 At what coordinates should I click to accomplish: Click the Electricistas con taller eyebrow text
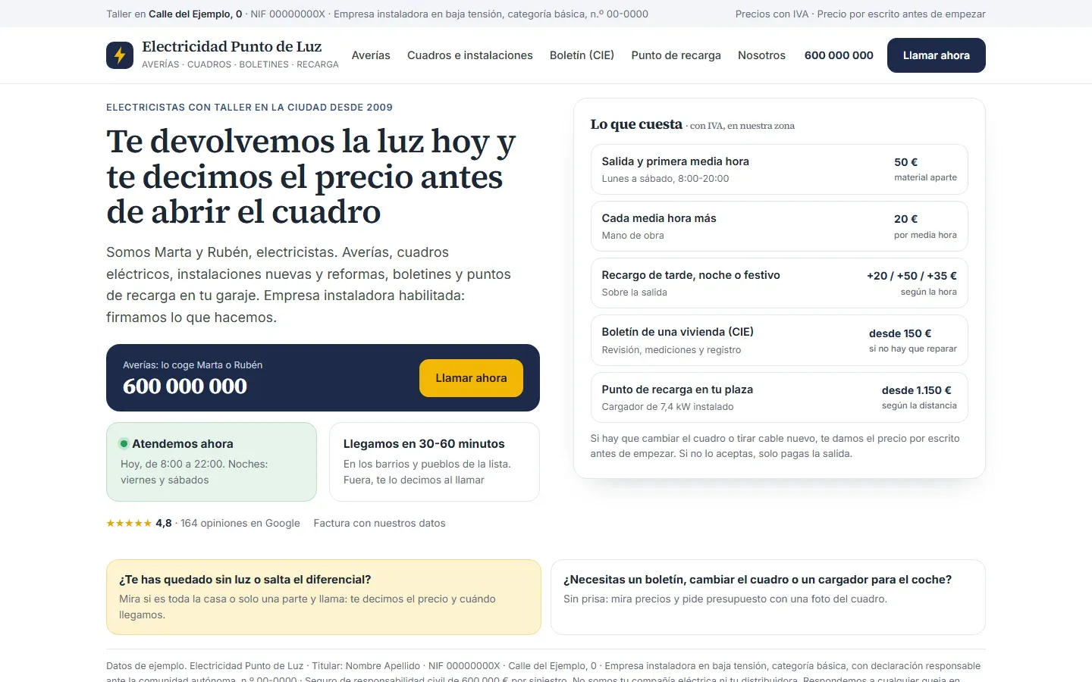[249, 108]
